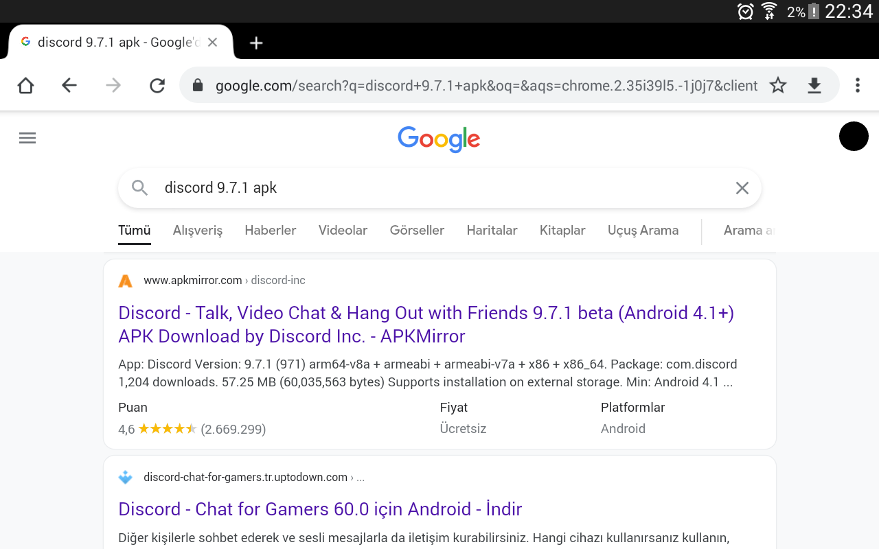The image size is (879, 549).
Task: Open the APKMirror Discord 9.7.1 beta result
Action: (x=426, y=325)
